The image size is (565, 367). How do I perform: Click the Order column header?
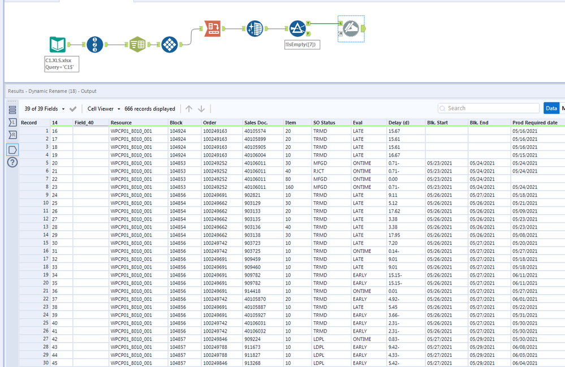click(222, 123)
